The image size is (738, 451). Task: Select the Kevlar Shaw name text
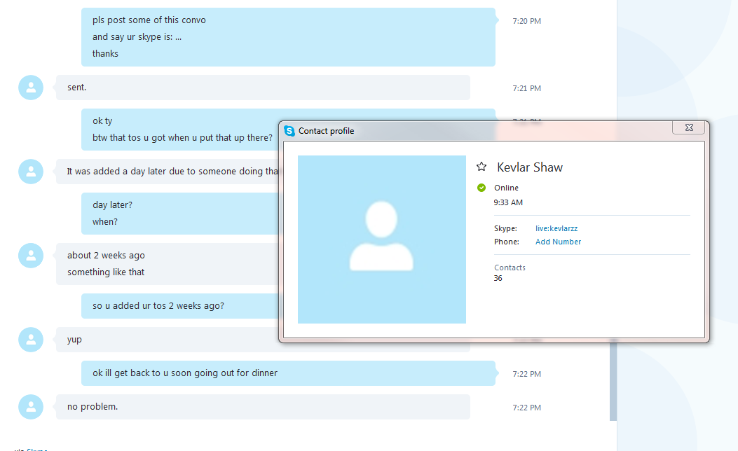[530, 167]
